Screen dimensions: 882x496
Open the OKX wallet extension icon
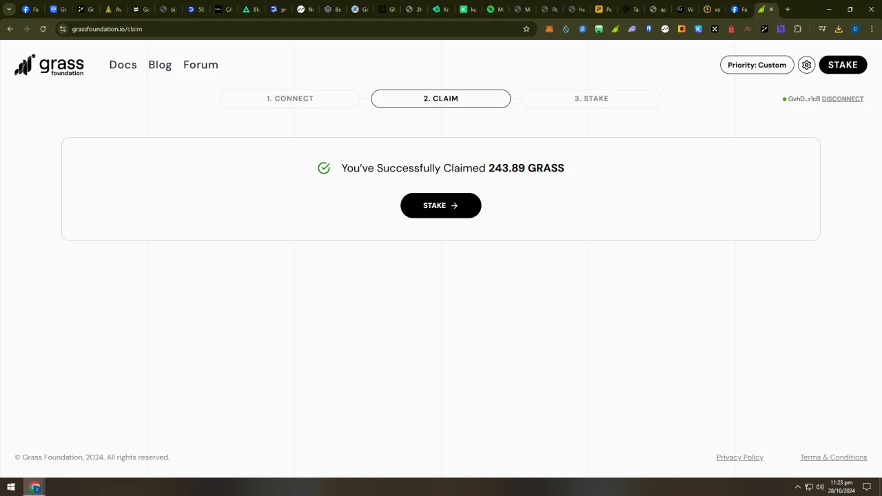715,29
